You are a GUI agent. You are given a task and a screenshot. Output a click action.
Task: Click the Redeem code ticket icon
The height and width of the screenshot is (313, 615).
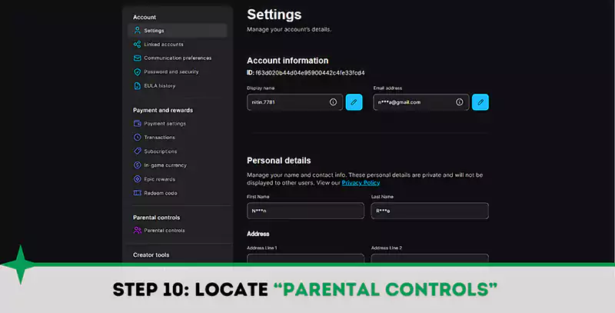[x=138, y=193]
